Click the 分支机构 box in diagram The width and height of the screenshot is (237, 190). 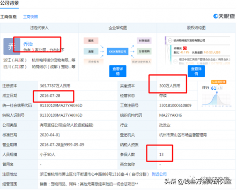[x=144, y=52]
